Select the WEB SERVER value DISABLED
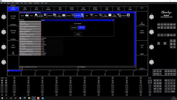Image resolution: width=177 pixels, height=100 pixels. [52, 38]
